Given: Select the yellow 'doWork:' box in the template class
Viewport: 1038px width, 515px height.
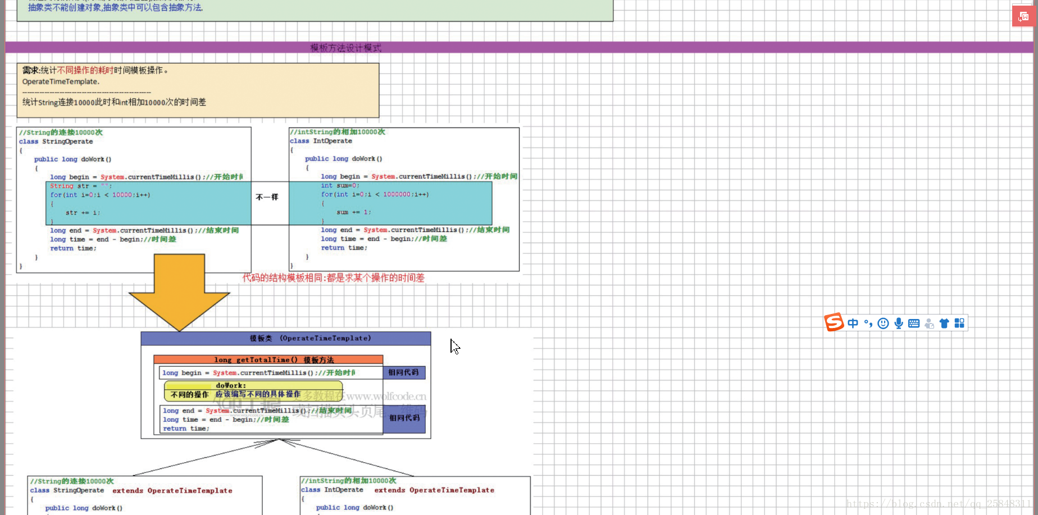Looking at the screenshot, I should click(253, 390).
